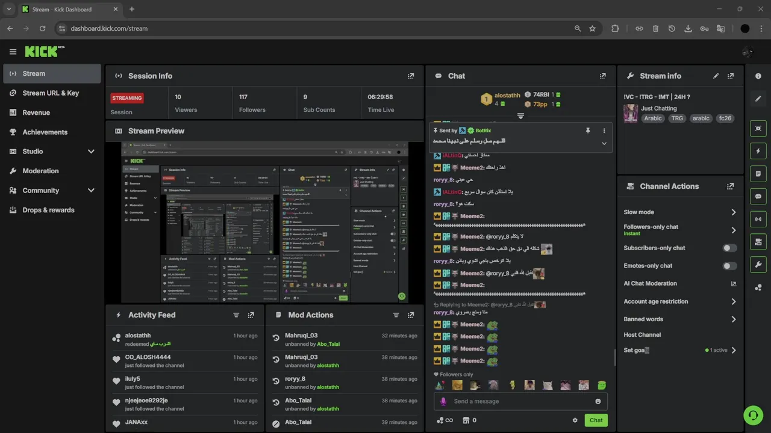Pick the green frog emote in the emote row
Viewport: 771px width, 433px height.
[x=601, y=385]
